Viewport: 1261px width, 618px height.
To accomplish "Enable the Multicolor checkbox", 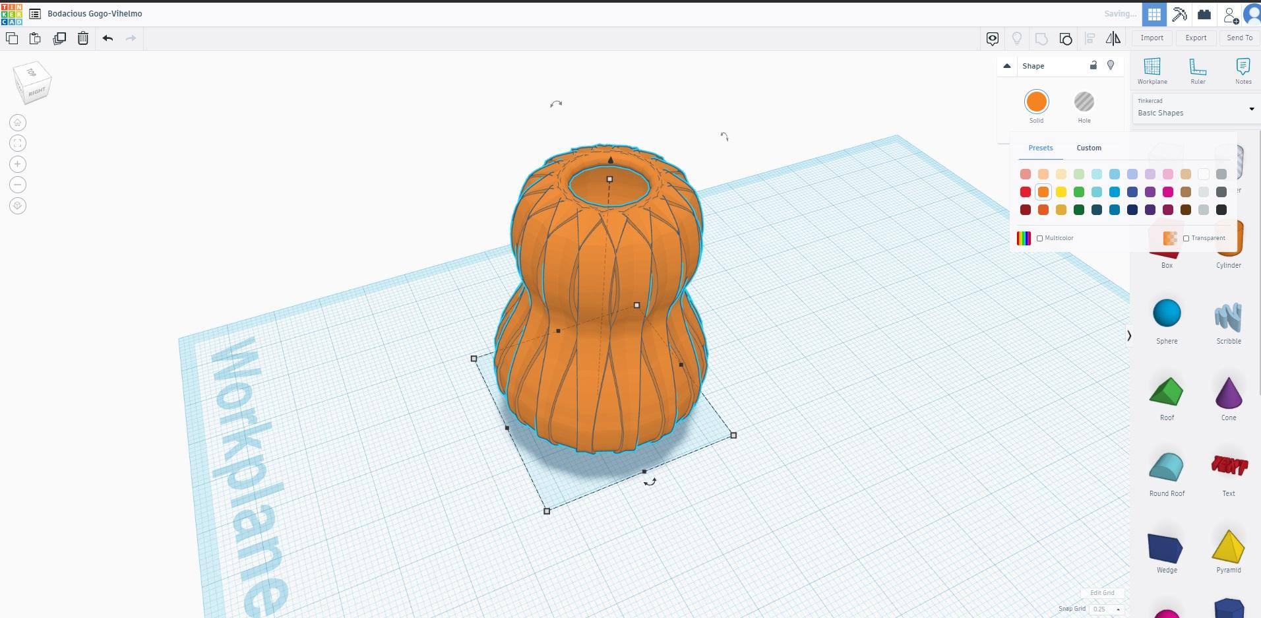I will (1040, 238).
